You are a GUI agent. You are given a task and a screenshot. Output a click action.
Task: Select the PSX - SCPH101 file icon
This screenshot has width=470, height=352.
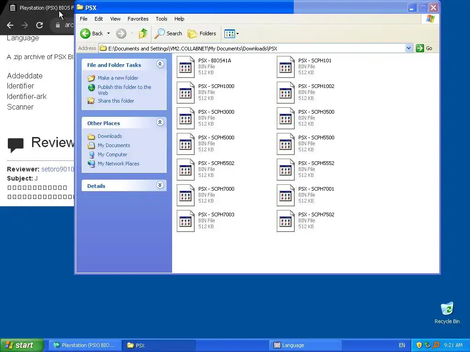point(285,67)
